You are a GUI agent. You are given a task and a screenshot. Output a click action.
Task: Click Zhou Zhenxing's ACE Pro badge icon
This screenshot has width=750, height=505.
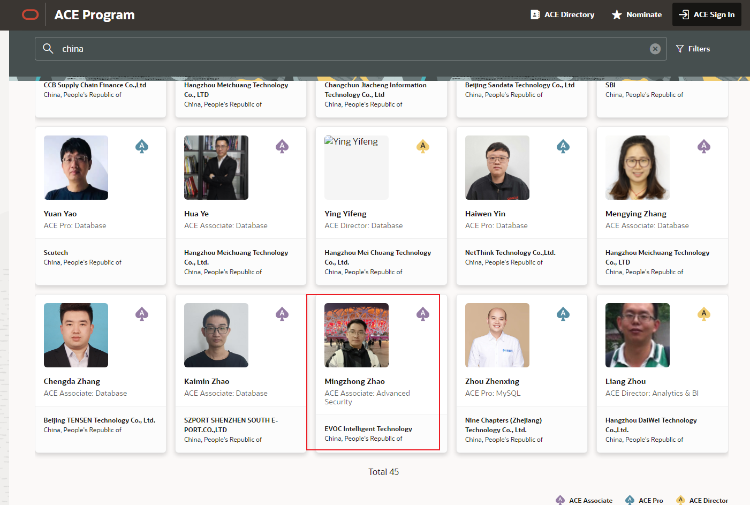coord(563,314)
